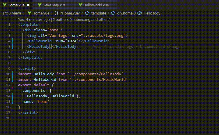Click line number 5 in gutter

(x=9, y=47)
